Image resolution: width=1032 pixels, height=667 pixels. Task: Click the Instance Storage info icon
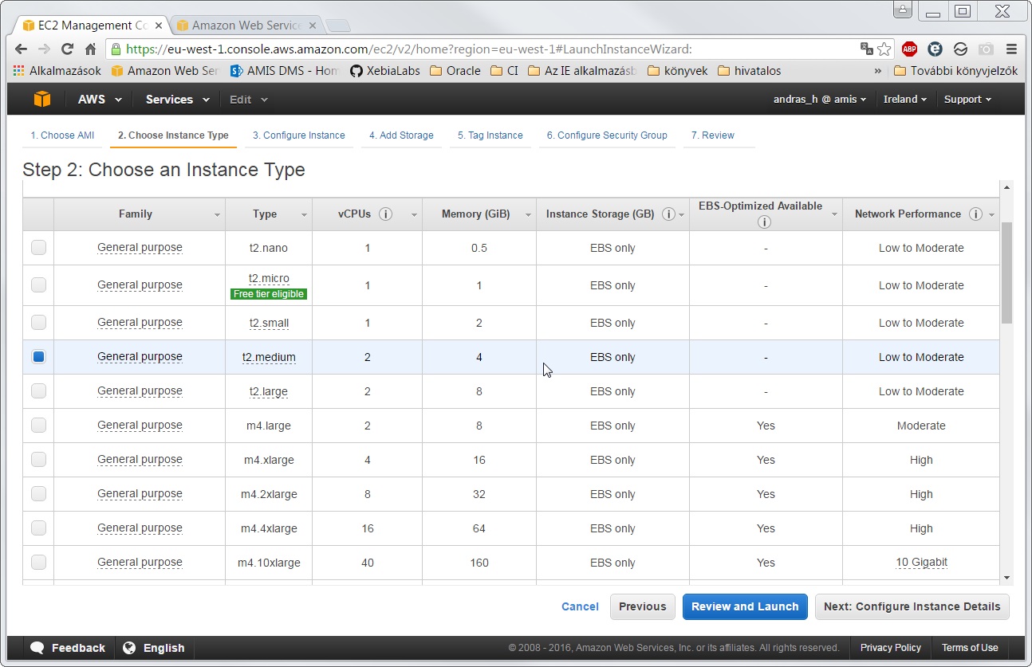668,214
